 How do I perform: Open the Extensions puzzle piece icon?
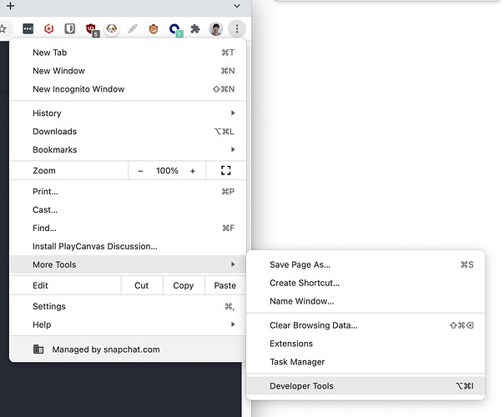(195, 29)
